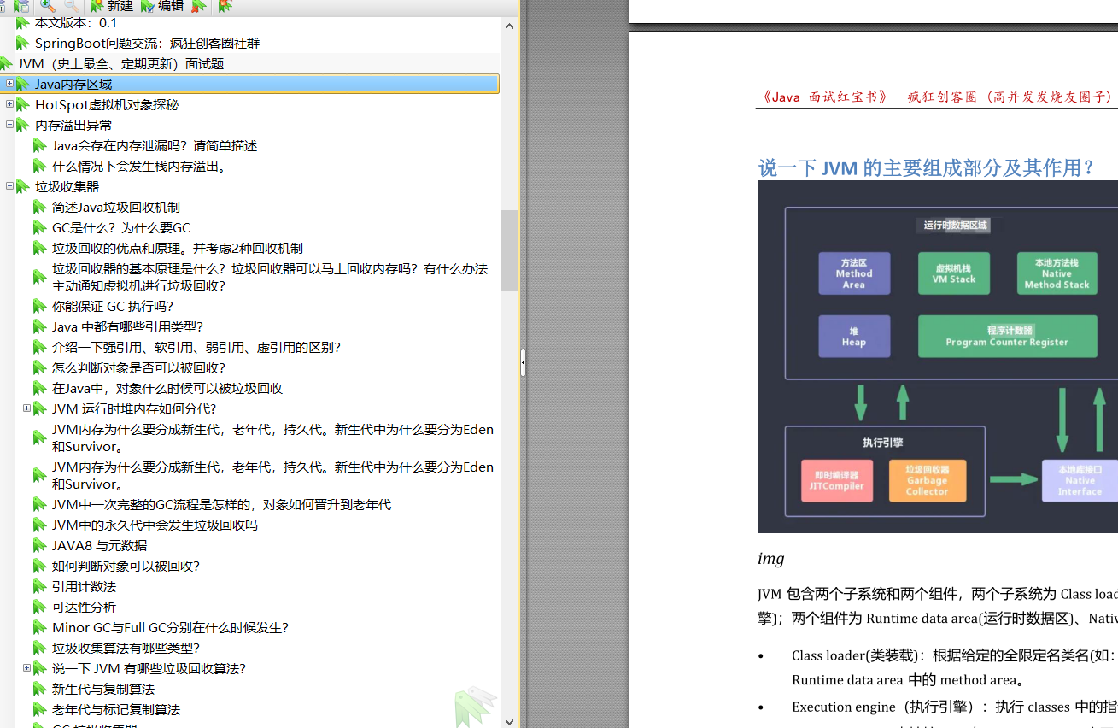
Task: Open 什么情况下会发生栈内存溢出 bookmark
Action: [140, 166]
